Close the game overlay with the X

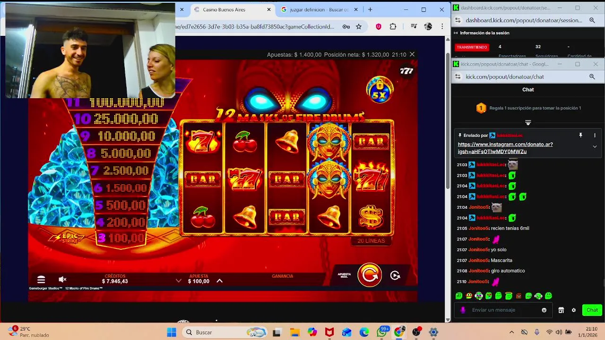pos(412,55)
